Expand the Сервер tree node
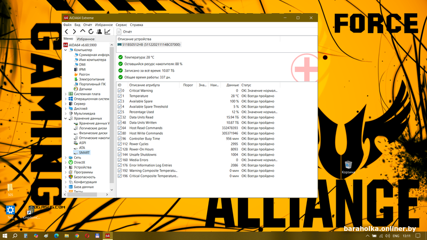This screenshot has width=427, height=240. [66, 103]
